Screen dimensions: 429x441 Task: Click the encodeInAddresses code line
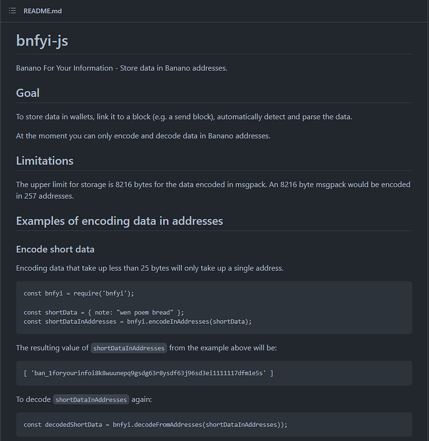[138, 321]
